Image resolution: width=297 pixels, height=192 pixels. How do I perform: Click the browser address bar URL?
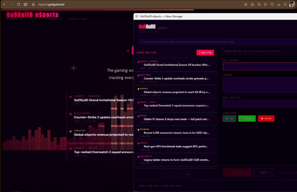pyautogui.click(x=51, y=4)
